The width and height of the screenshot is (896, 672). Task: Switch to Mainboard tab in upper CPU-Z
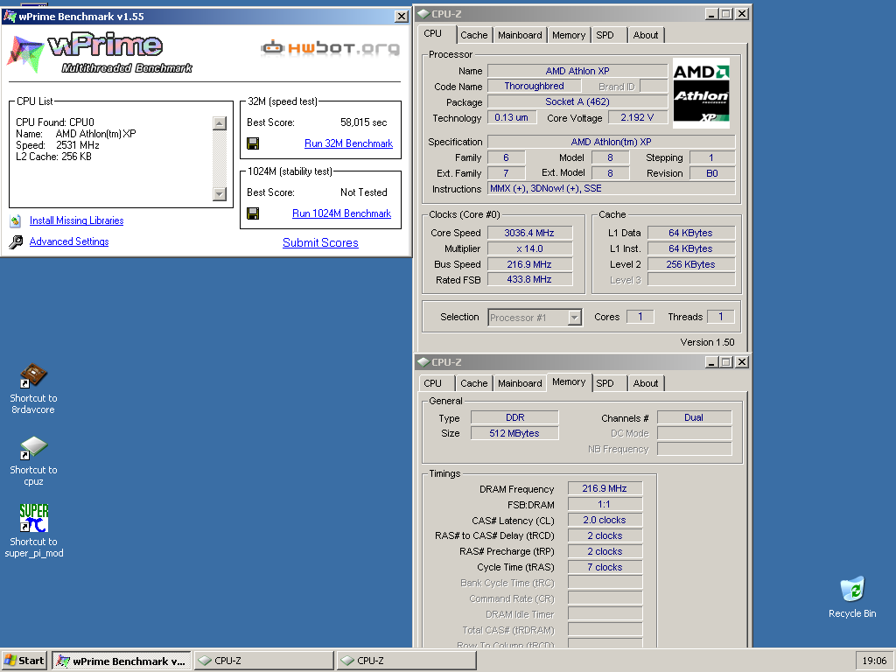coord(520,35)
